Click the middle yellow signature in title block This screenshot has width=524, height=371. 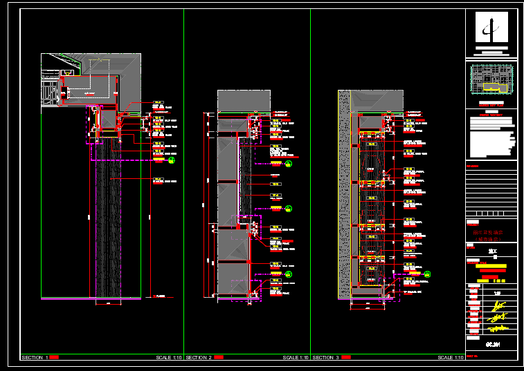click(497, 317)
